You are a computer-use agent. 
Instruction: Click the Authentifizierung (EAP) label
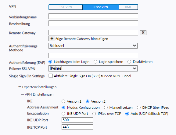[27, 63]
